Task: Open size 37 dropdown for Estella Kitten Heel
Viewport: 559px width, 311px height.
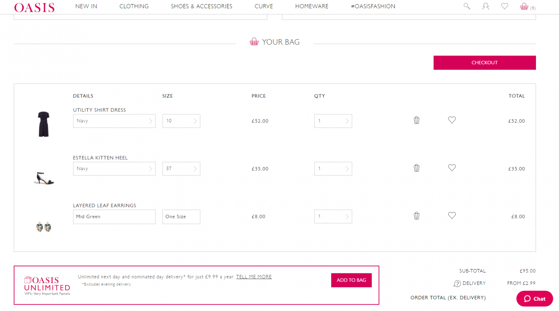Action: pos(181,169)
